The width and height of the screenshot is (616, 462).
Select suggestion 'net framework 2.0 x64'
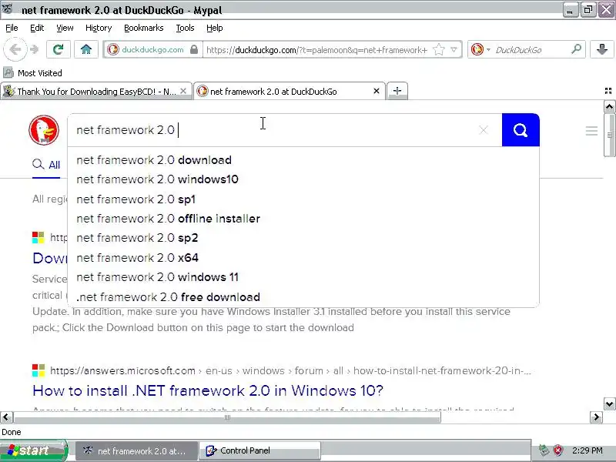[303, 258]
